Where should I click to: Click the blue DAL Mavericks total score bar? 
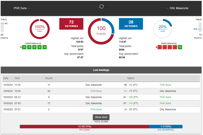point(166,126)
